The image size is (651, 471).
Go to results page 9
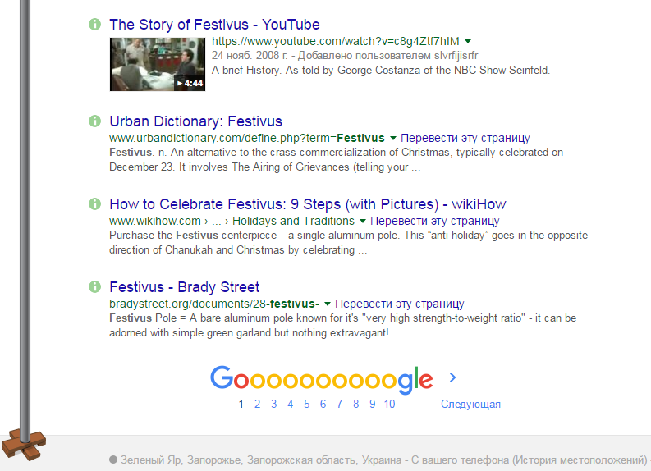[373, 404]
